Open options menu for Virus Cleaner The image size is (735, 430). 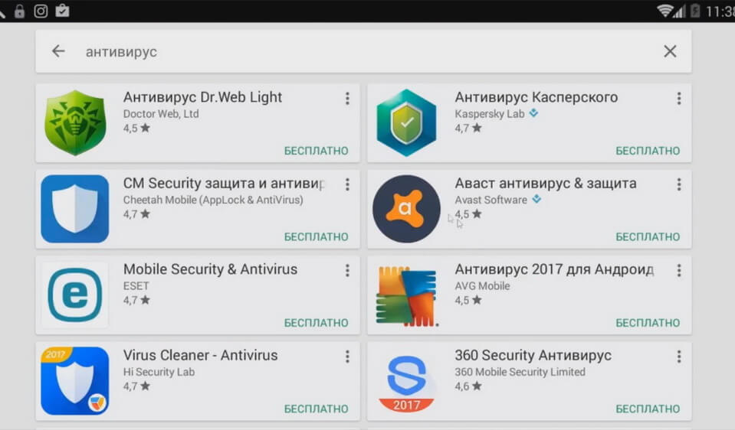pos(347,357)
